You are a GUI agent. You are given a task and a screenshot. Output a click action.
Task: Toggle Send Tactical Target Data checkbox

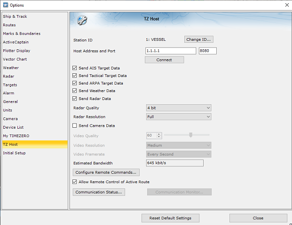pyautogui.click(x=74, y=76)
